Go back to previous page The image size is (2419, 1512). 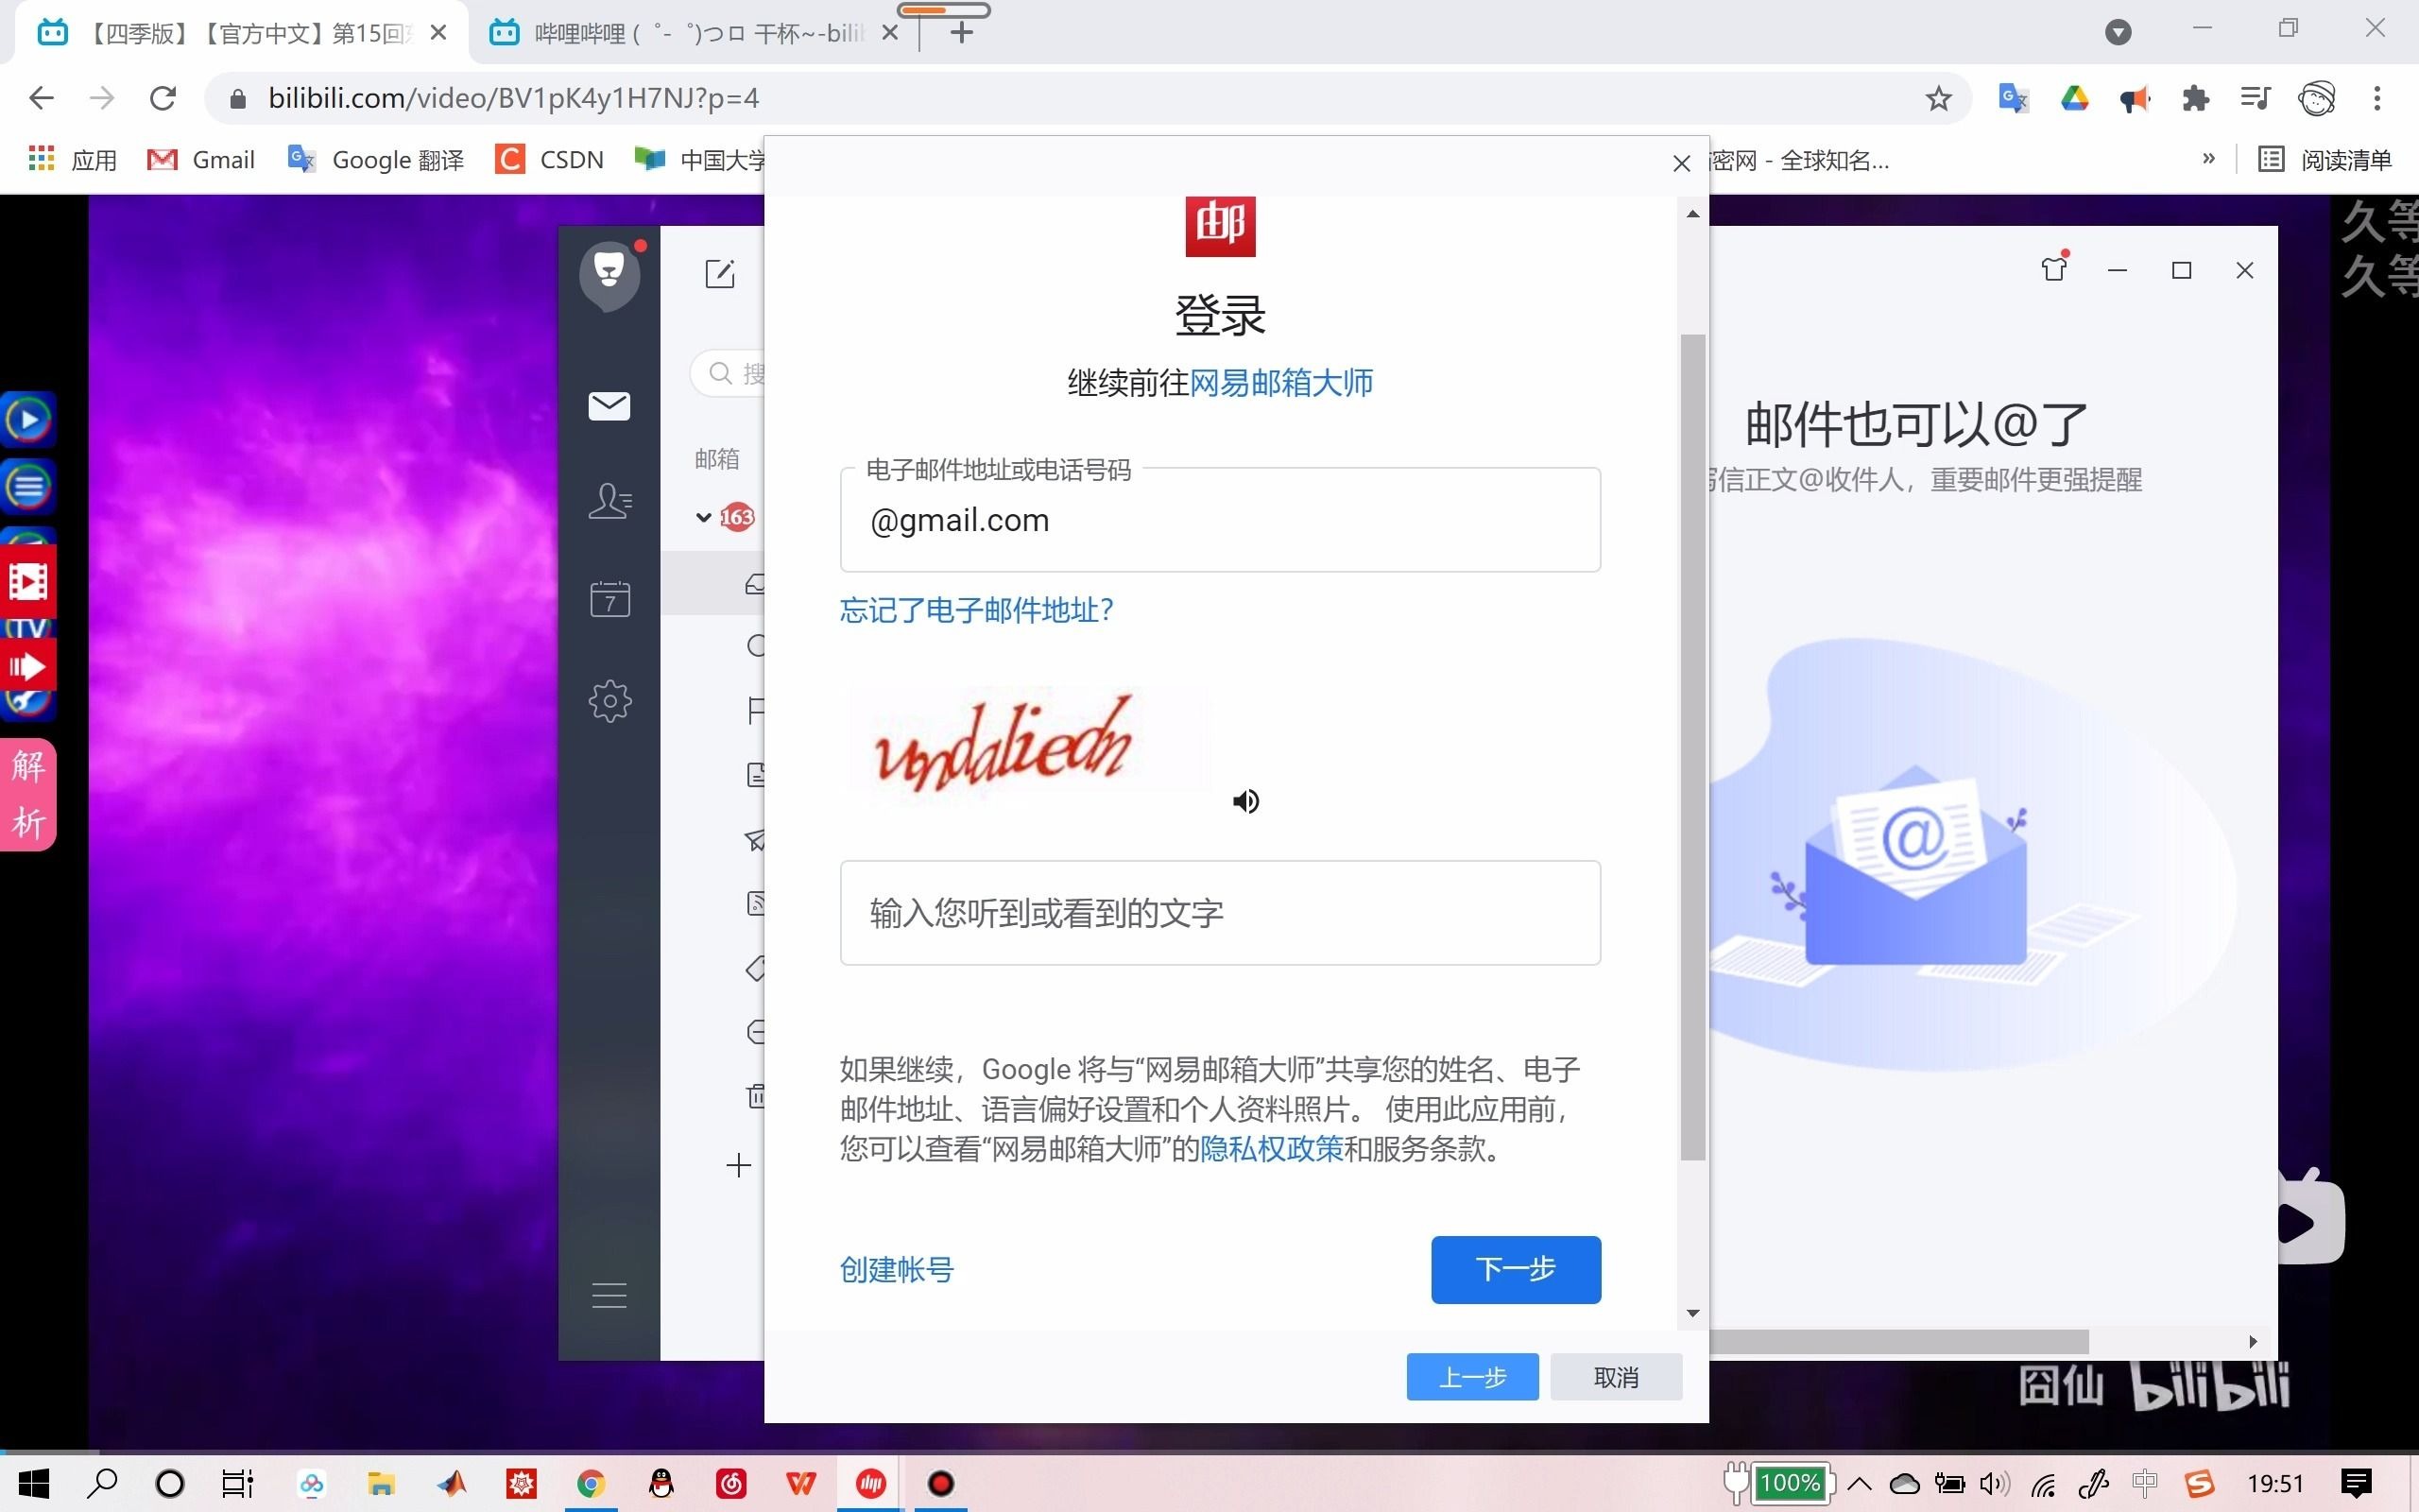[x=42, y=98]
